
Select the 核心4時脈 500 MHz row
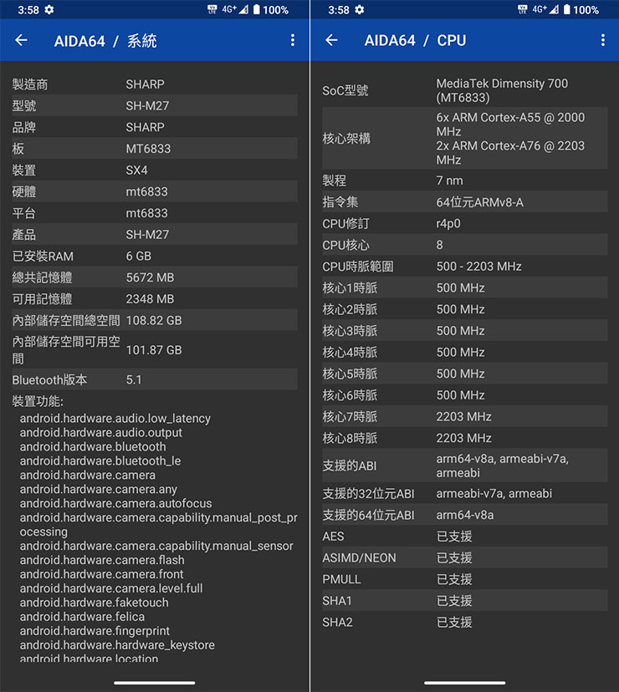(x=464, y=352)
